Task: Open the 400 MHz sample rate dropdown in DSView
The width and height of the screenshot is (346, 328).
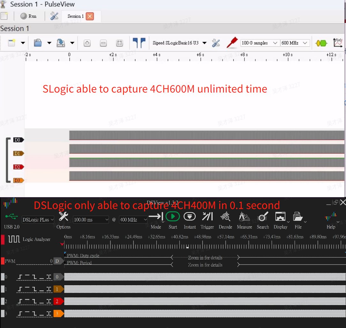Action: [133, 220]
